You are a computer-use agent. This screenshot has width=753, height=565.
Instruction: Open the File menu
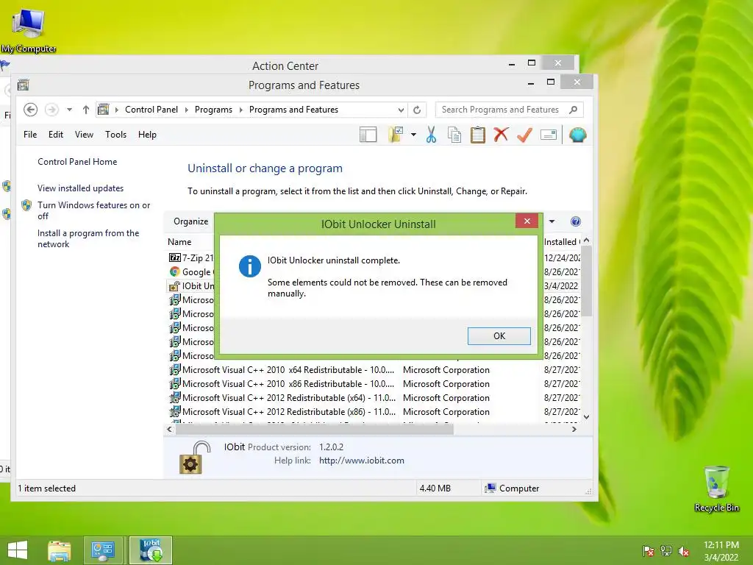pos(30,135)
